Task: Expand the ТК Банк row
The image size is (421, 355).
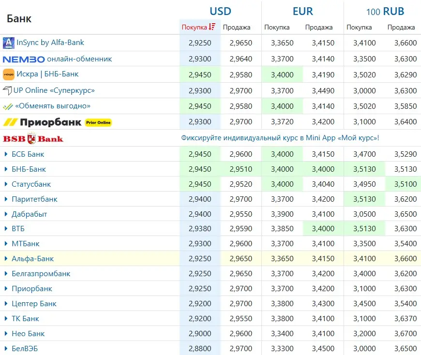Action: click(6, 319)
